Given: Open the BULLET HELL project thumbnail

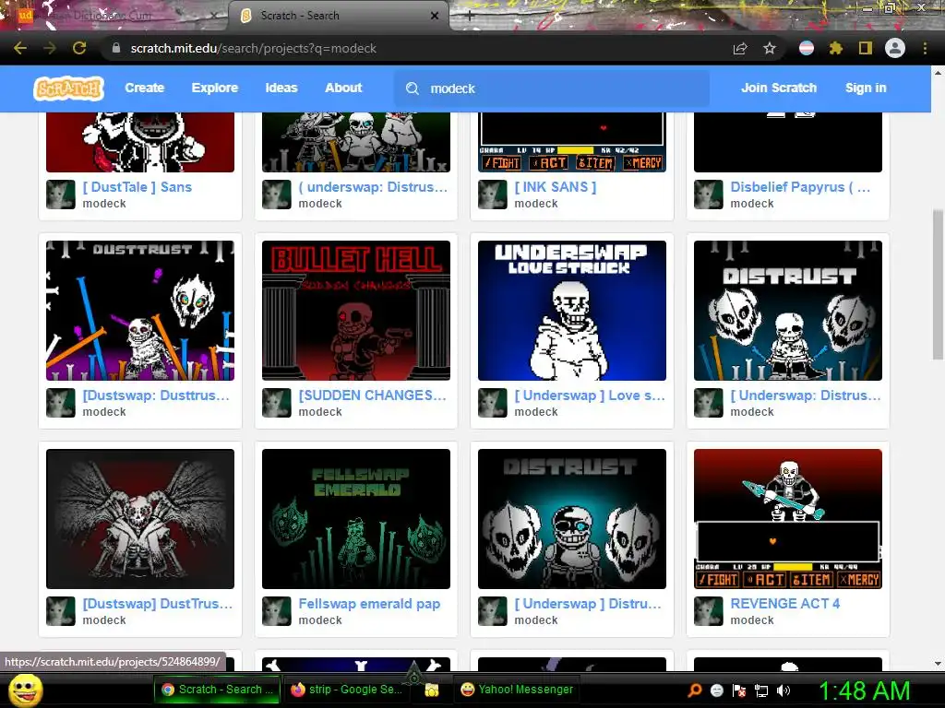Looking at the screenshot, I should coord(356,311).
